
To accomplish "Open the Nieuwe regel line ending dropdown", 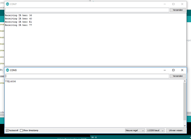I will click(x=135, y=130).
